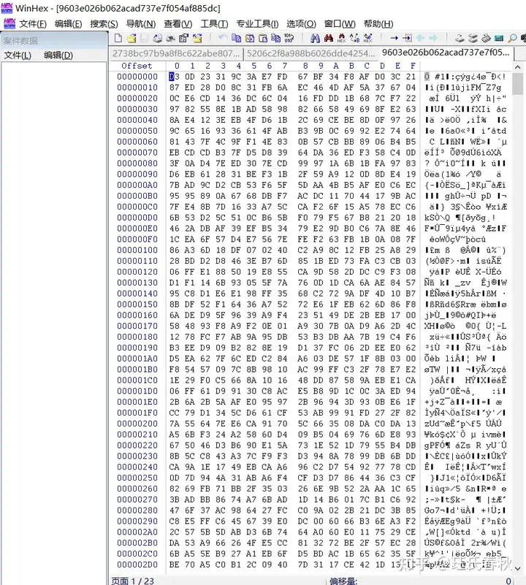Click offset label 000000F0
Viewport: 526px width, 585px height.
(x=137, y=240)
